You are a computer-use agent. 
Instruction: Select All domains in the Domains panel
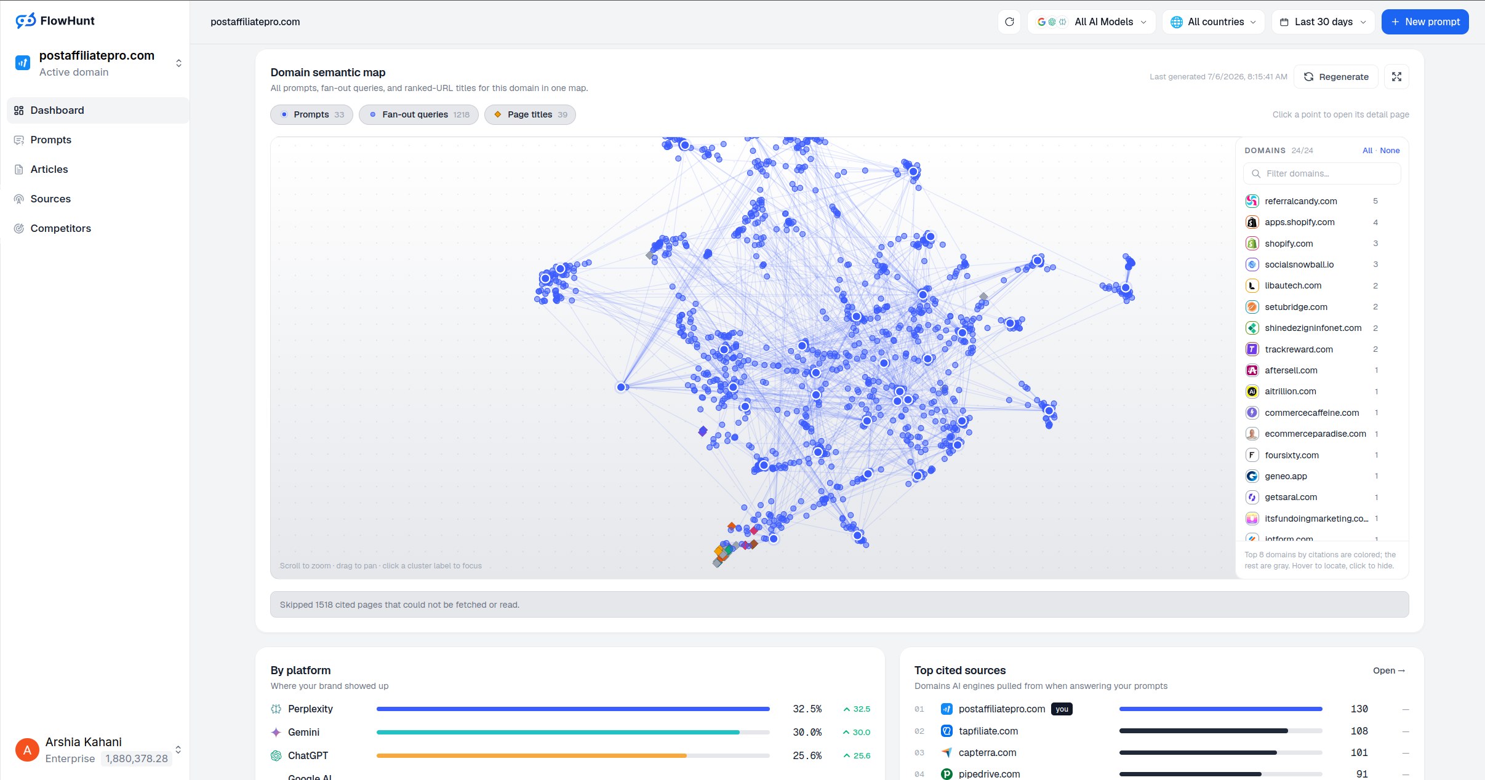click(1367, 150)
